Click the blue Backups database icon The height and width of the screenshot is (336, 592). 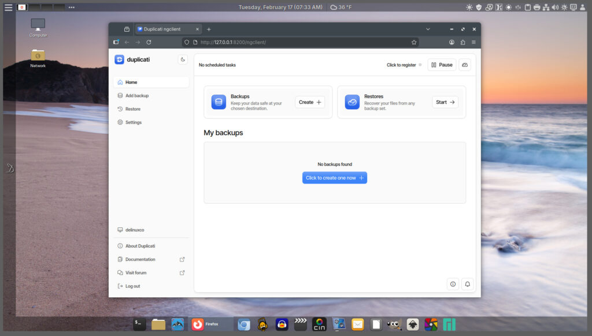(219, 102)
